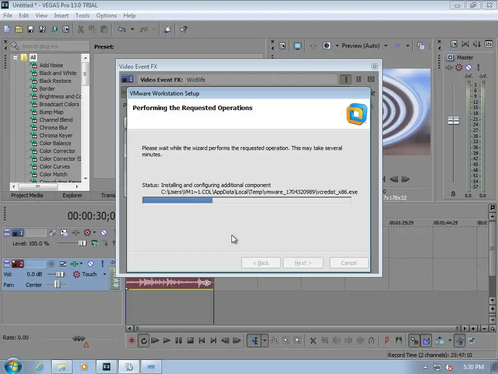Open the Edit menu
Viewport: 498px width, 374px height.
point(24,15)
